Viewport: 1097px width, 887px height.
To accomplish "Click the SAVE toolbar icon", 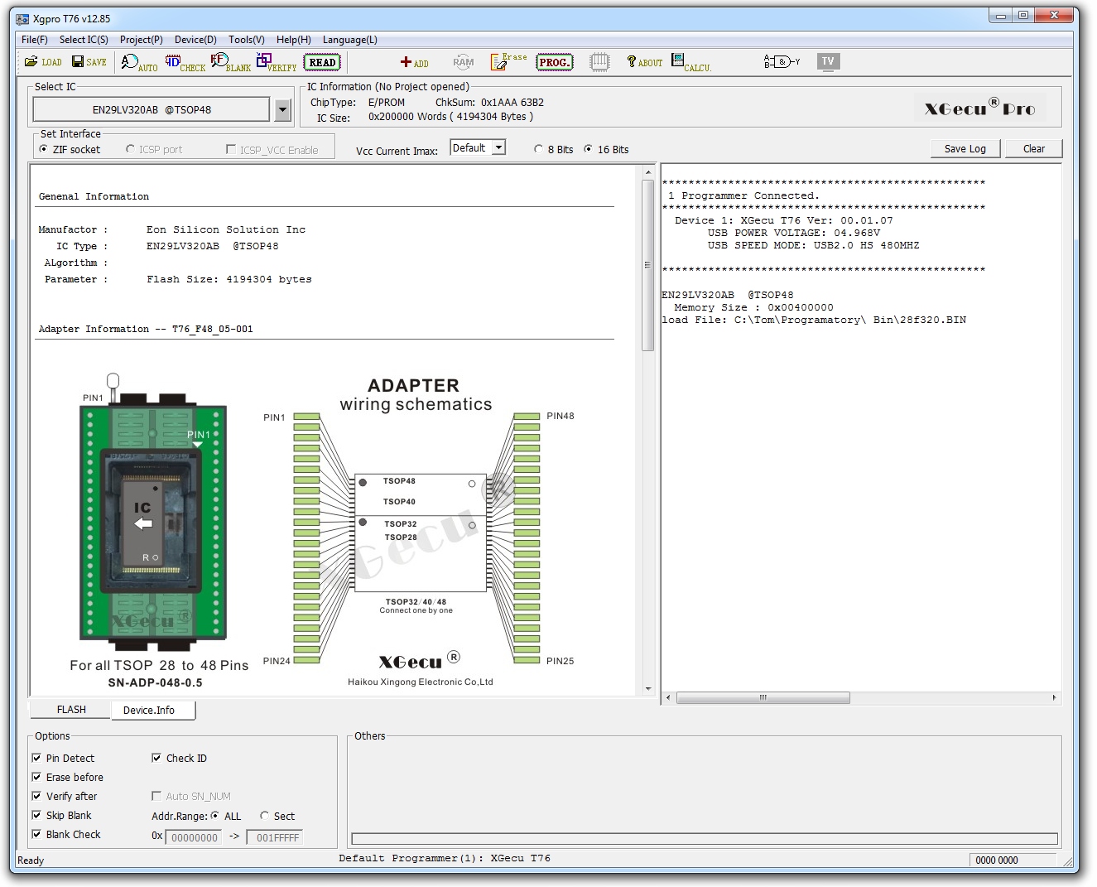I will [x=89, y=62].
